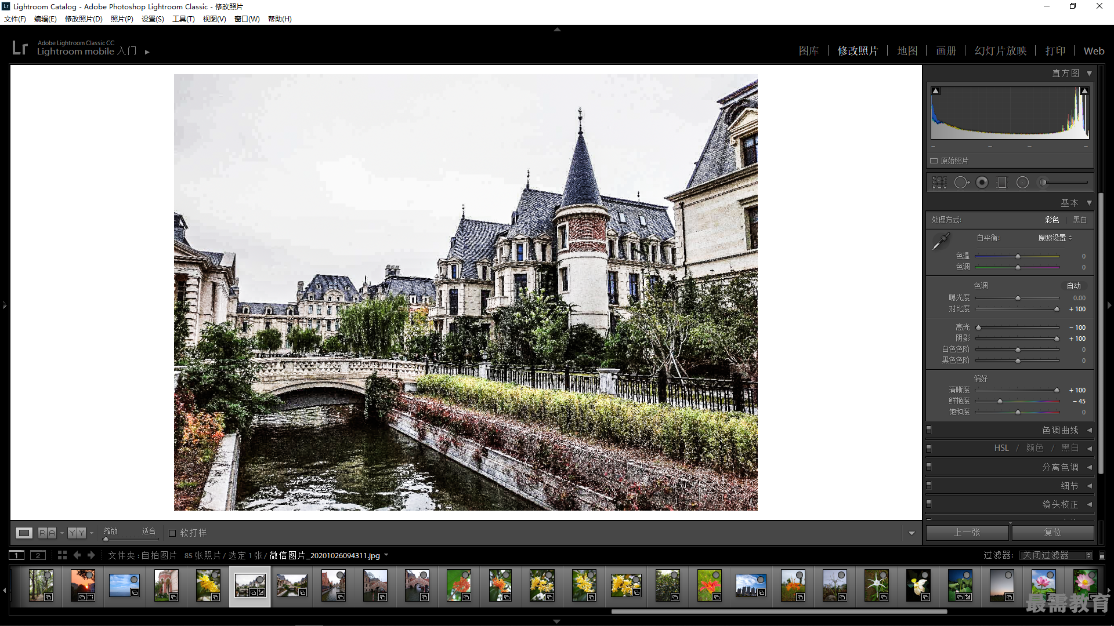
Task: Expand the 细节 detail panel
Action: click(1089, 486)
